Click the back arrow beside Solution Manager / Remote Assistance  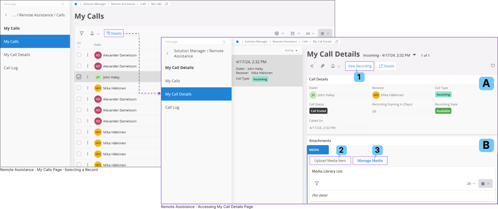(x=167, y=53)
